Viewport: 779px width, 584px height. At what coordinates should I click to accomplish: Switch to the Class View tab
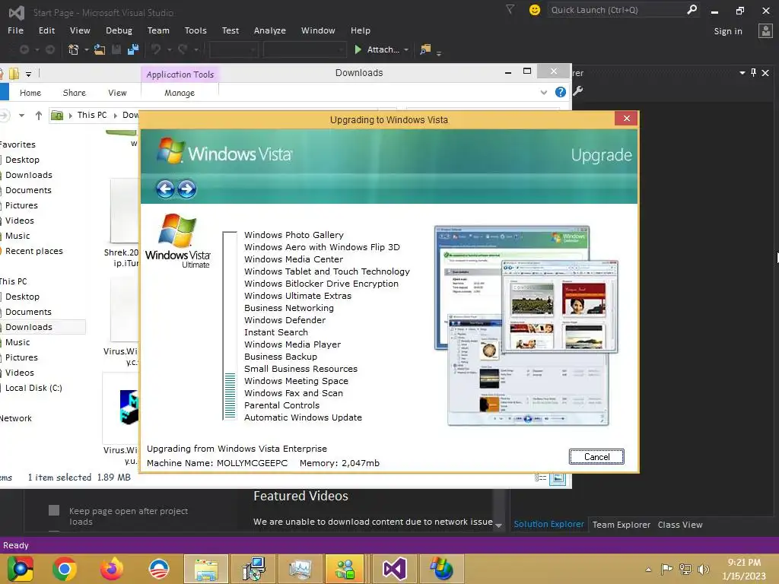click(679, 525)
